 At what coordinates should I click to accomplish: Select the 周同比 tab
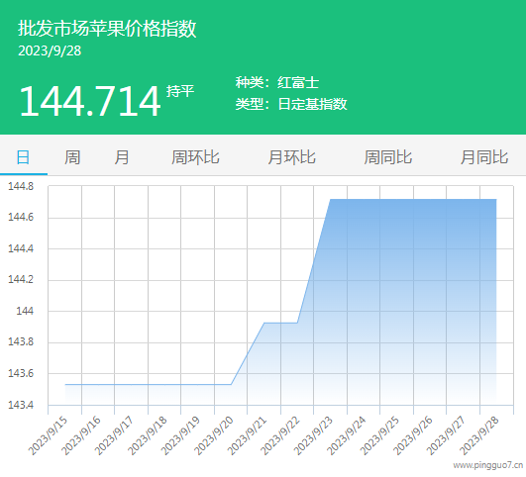[387, 157]
